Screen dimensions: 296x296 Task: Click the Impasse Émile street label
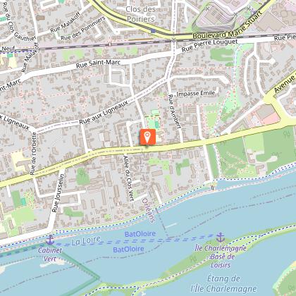(196, 94)
